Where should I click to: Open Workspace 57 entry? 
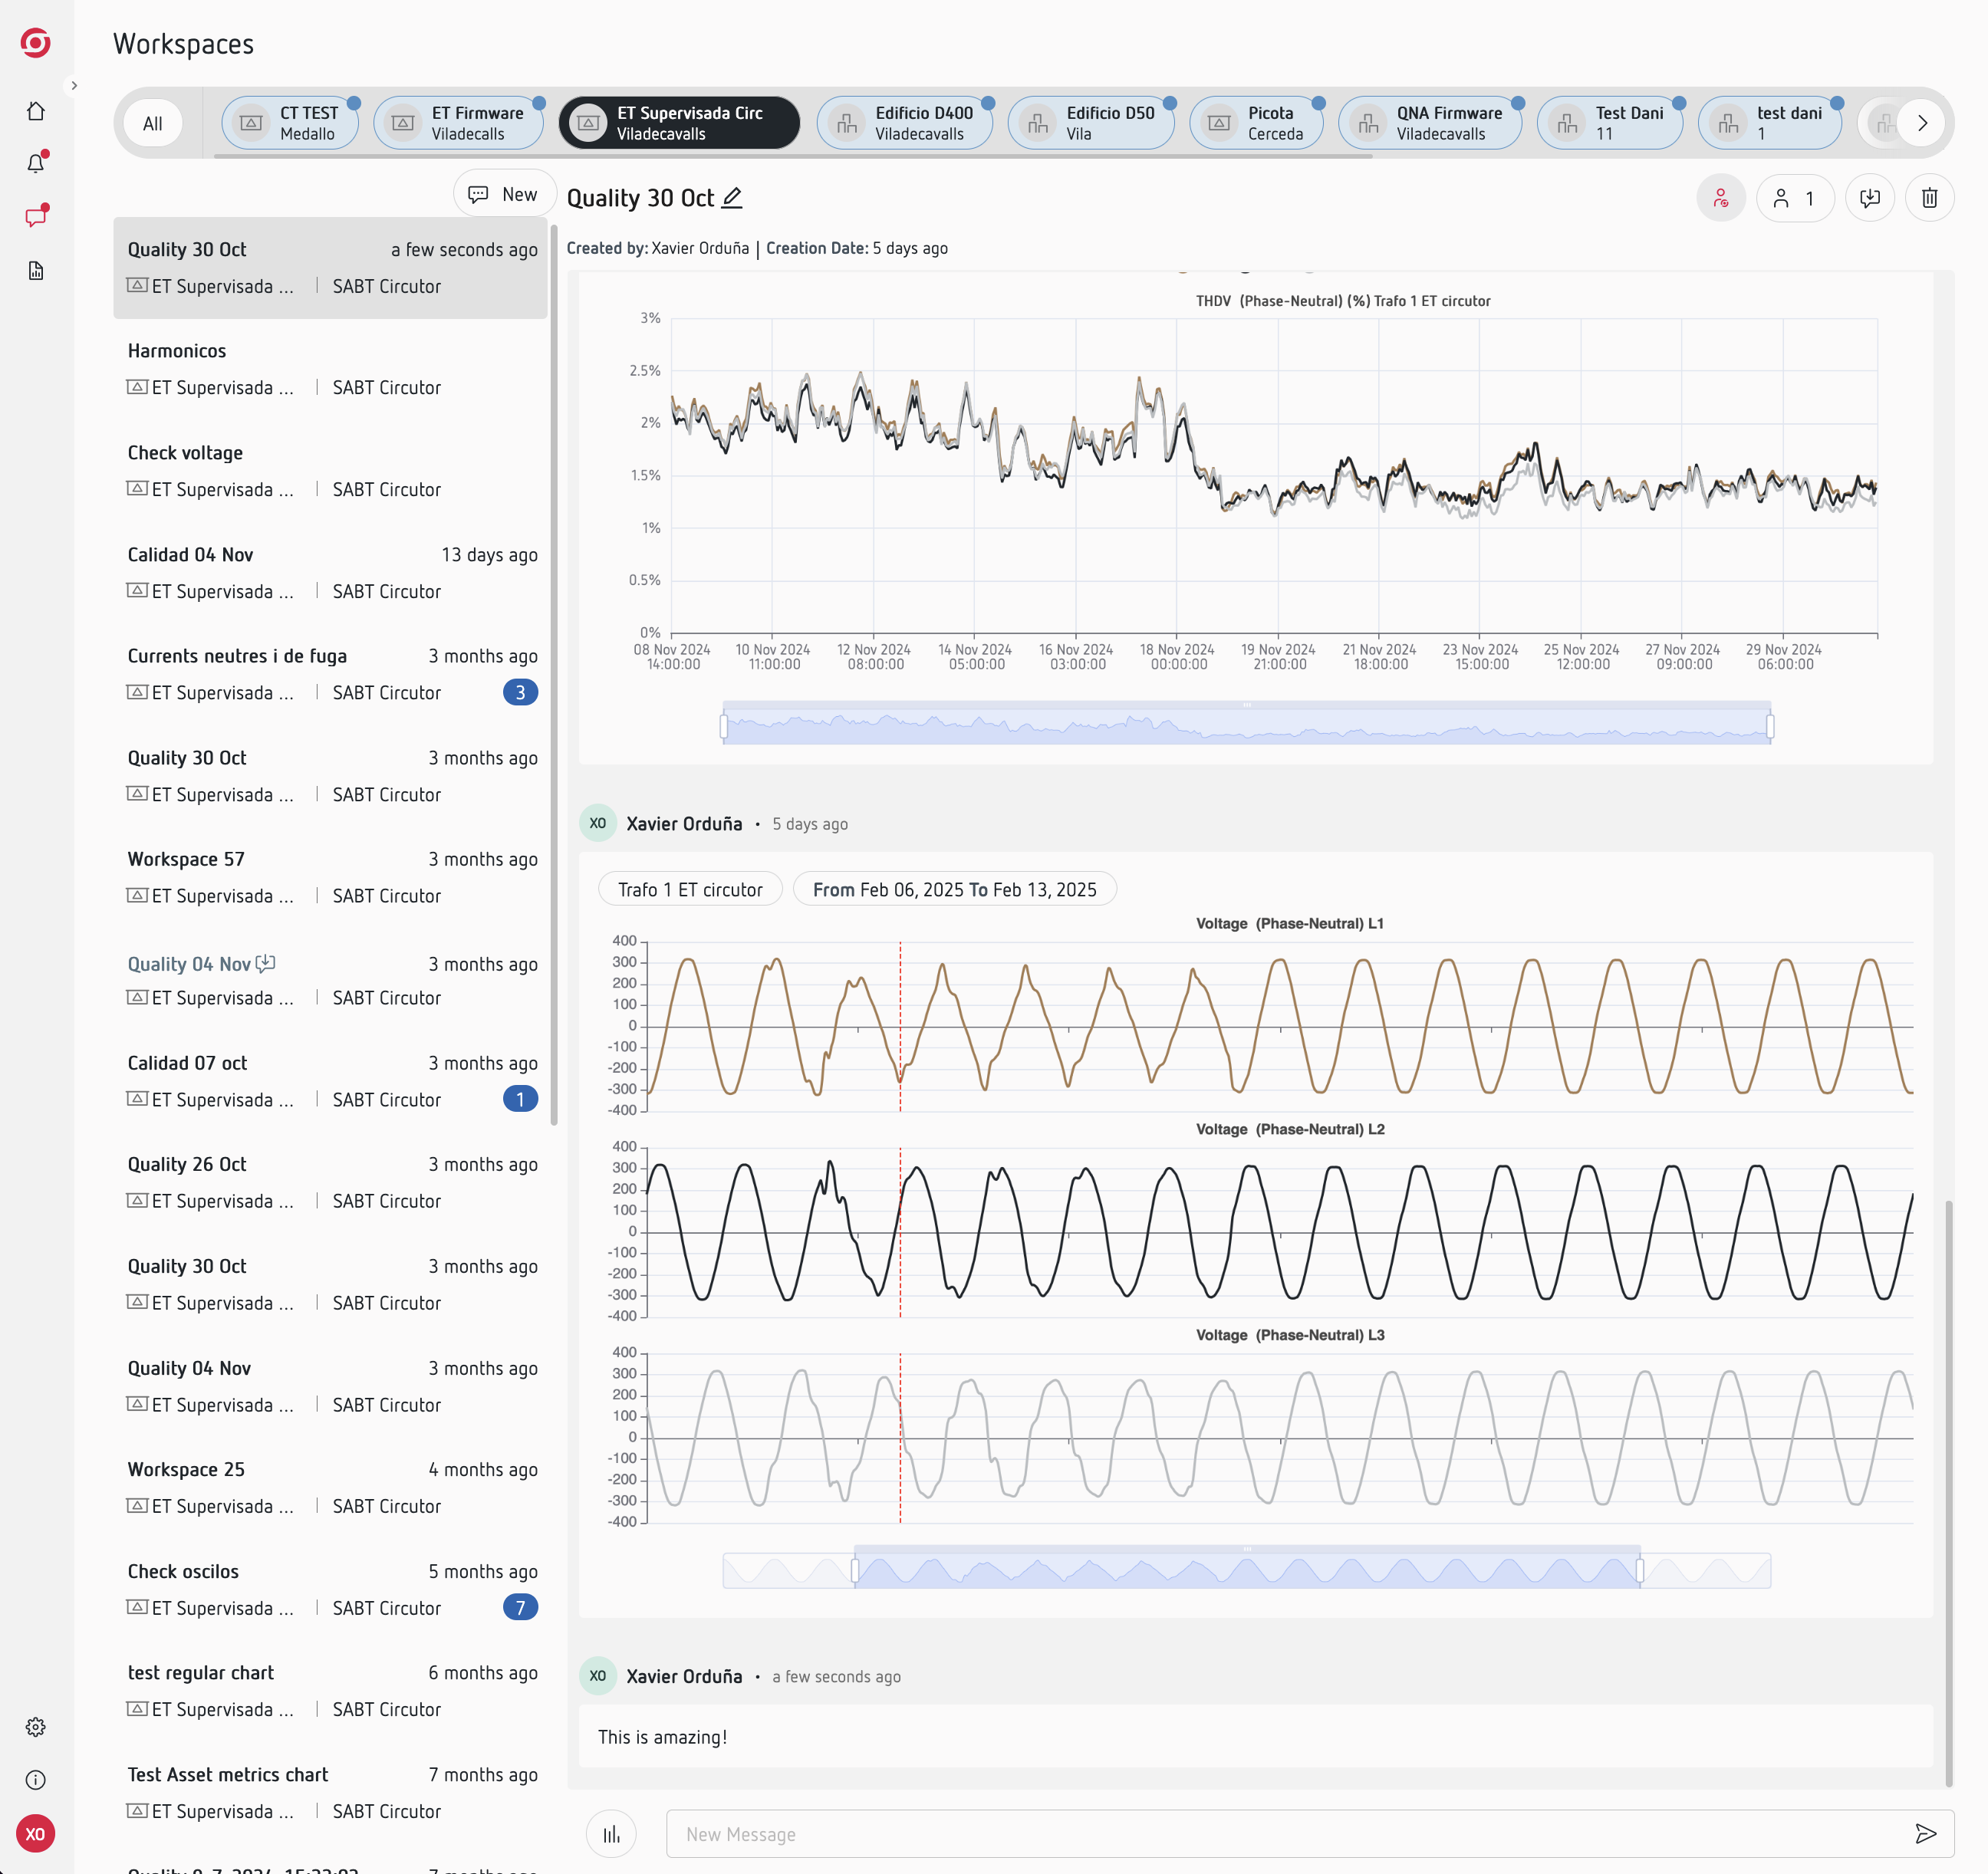[330, 878]
